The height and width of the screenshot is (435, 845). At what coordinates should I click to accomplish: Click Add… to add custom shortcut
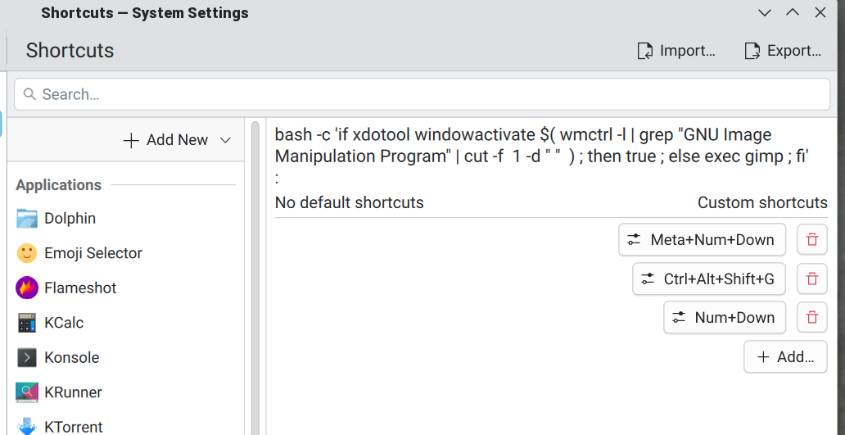(x=785, y=357)
